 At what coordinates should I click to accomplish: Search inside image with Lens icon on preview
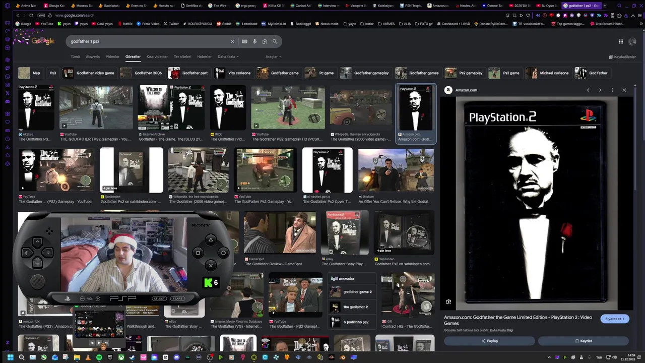(x=448, y=302)
